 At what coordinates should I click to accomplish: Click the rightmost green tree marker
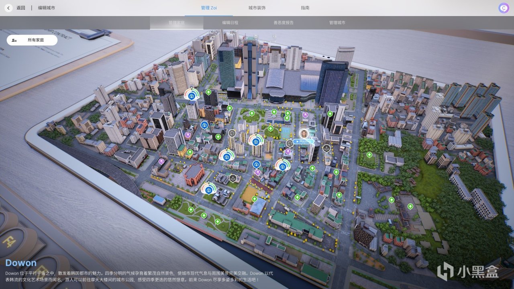[x=410, y=206]
